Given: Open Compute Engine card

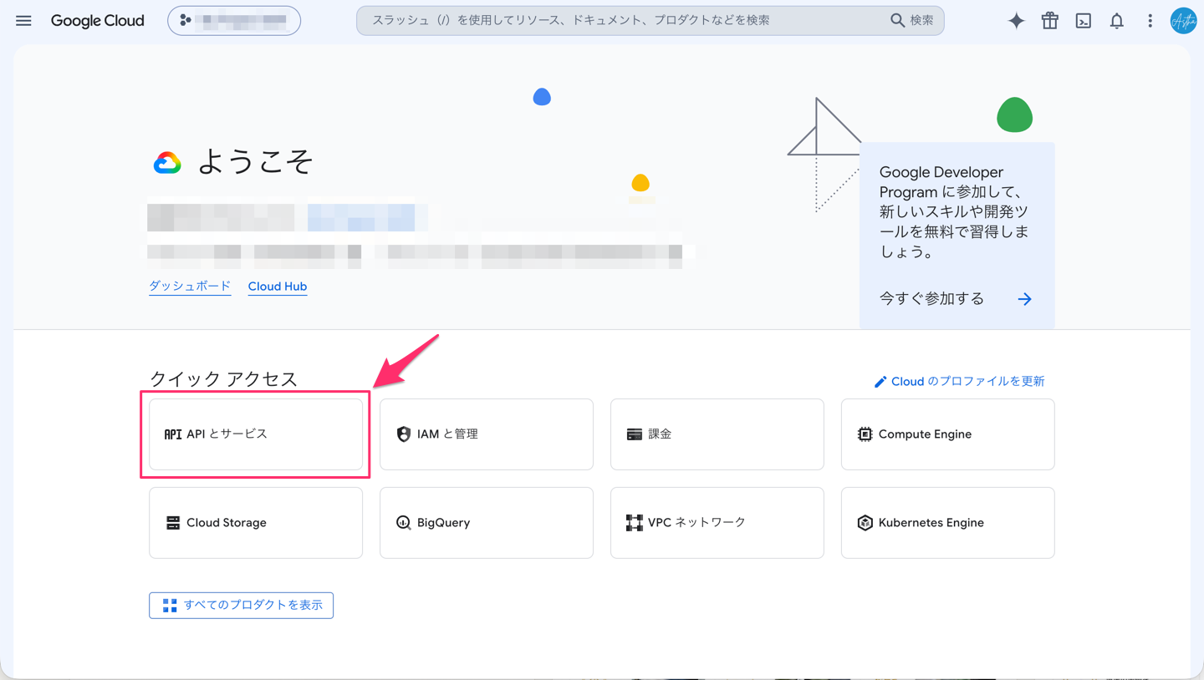Looking at the screenshot, I should click(x=948, y=434).
